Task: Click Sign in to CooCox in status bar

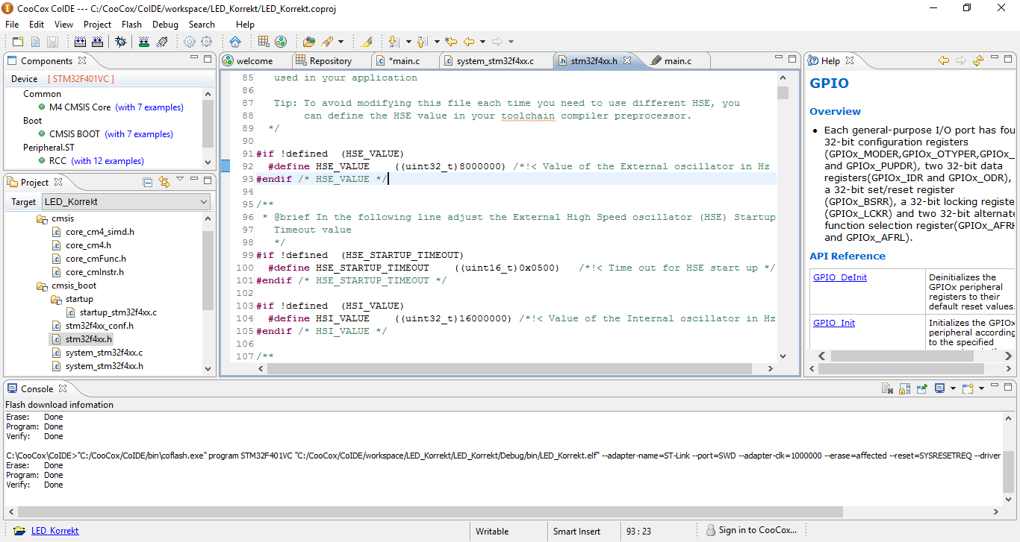Action: click(x=751, y=531)
